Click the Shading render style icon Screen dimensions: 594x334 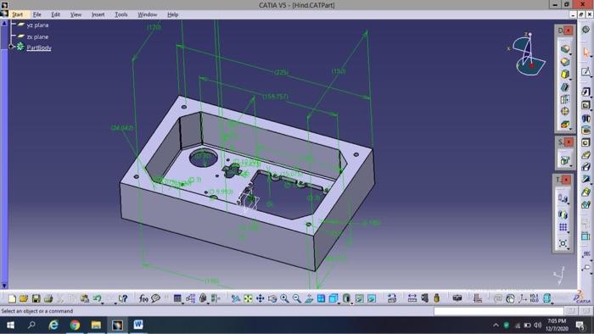click(x=346, y=298)
